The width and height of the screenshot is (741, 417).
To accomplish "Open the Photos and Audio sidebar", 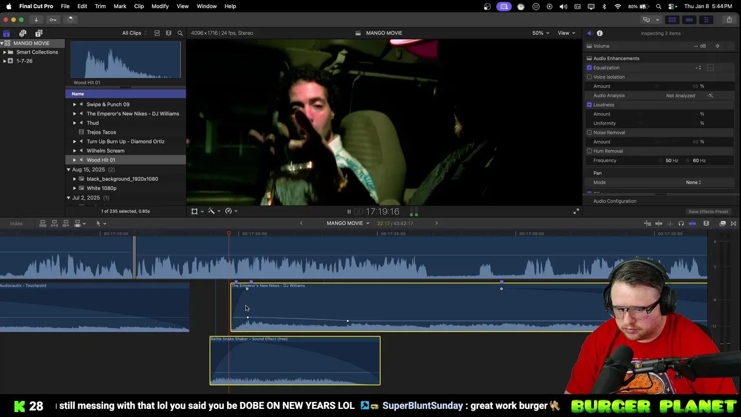I will coord(23,33).
